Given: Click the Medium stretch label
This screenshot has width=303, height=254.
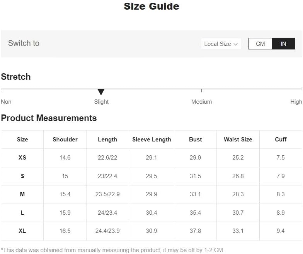Looking at the screenshot, I should [202, 102].
